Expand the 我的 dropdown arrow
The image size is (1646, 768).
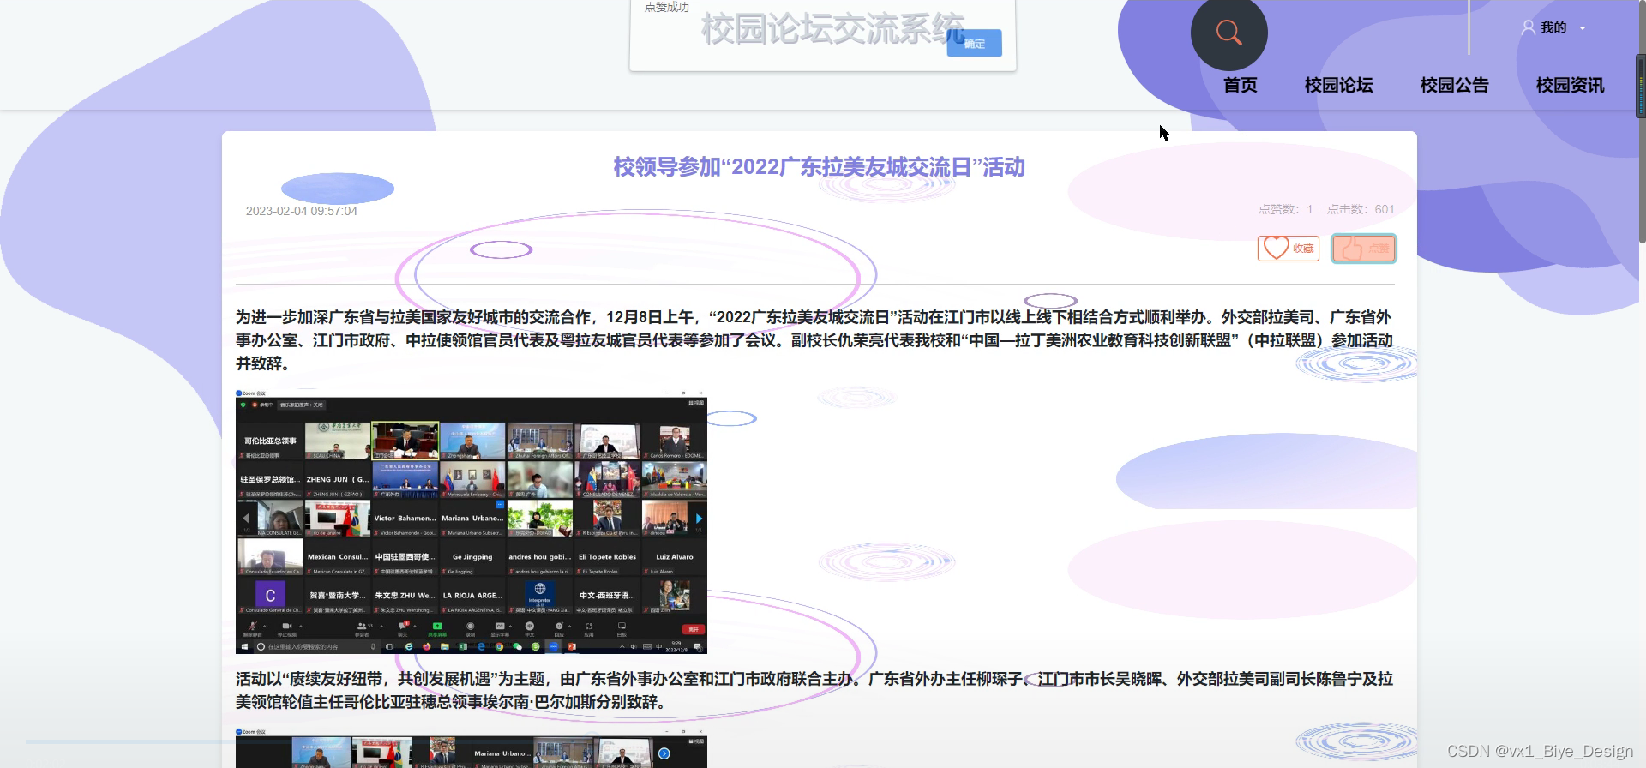(x=1583, y=28)
